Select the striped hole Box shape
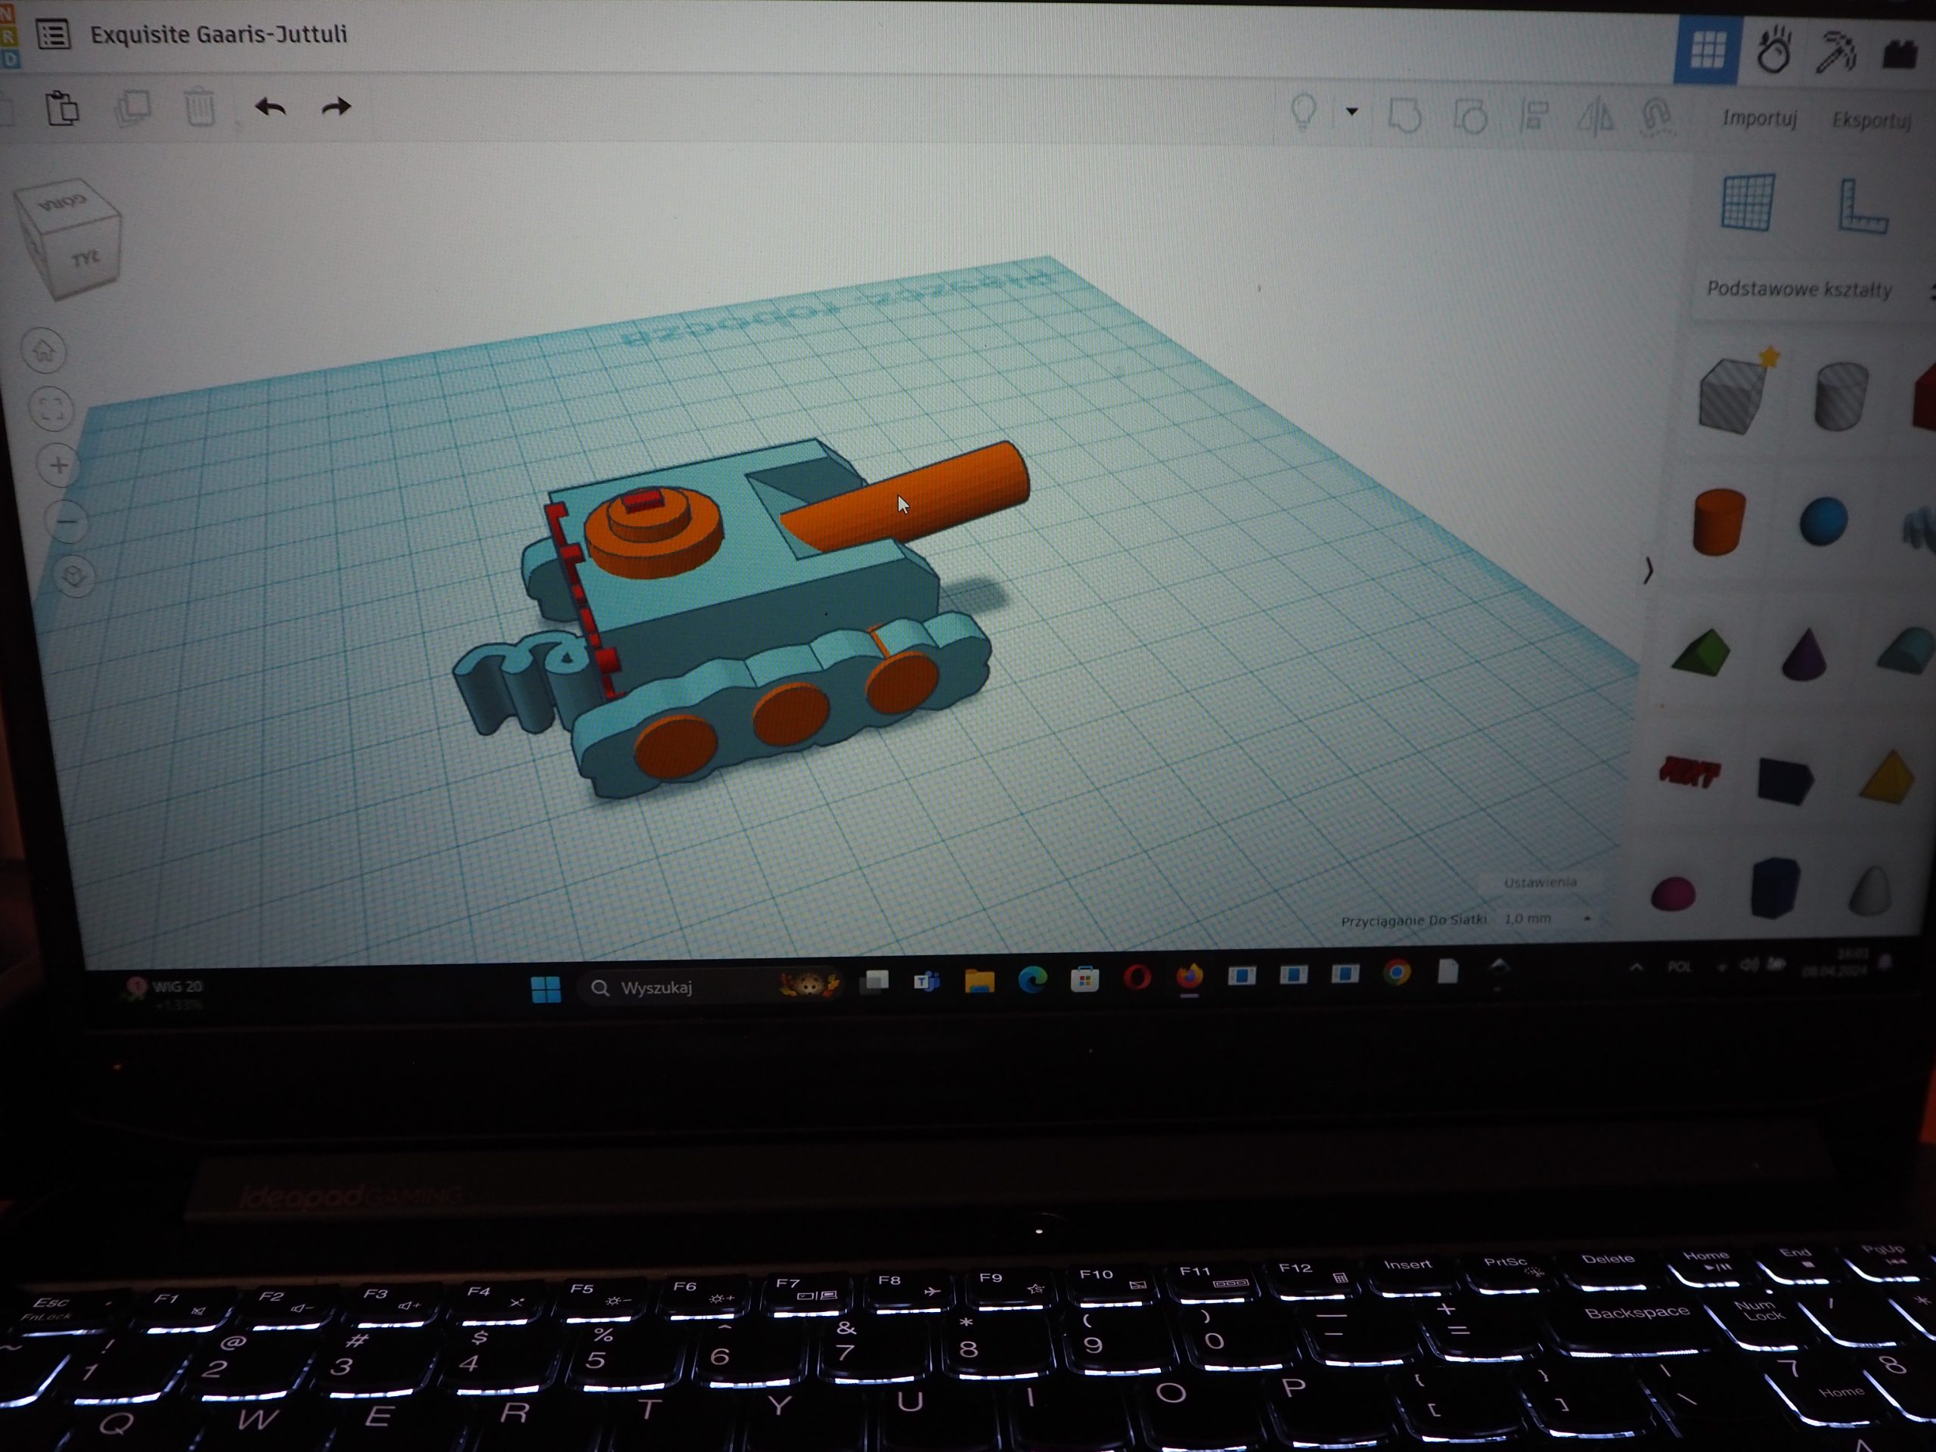 (x=1733, y=396)
